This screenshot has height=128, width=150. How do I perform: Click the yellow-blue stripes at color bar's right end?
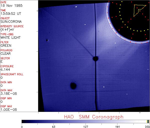pos(148,121)
